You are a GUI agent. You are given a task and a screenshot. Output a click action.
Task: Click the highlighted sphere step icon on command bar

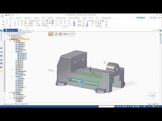[51, 34]
